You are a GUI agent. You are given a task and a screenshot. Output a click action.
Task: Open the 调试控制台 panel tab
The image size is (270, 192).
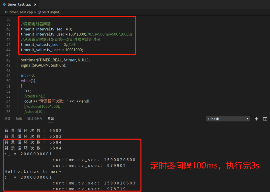point(35,119)
